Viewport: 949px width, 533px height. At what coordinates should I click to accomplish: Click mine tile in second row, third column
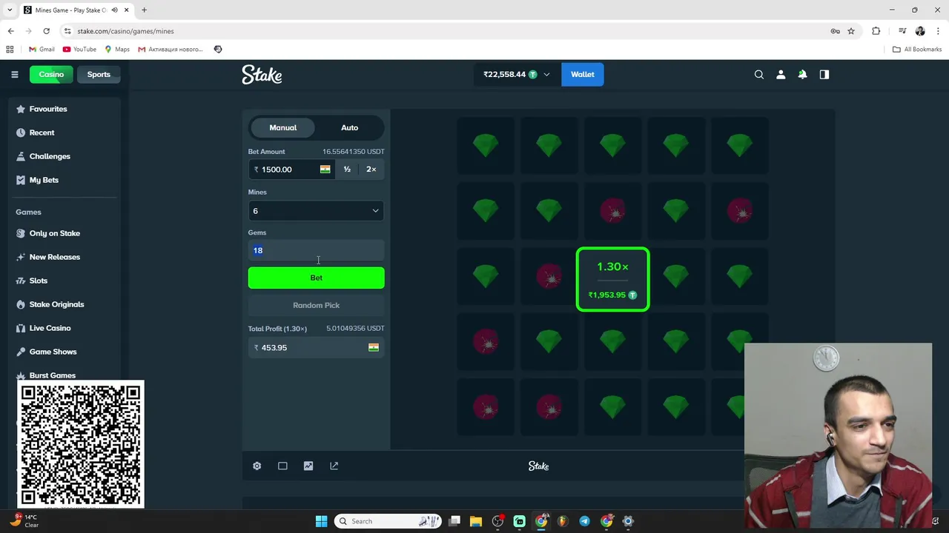(x=613, y=211)
